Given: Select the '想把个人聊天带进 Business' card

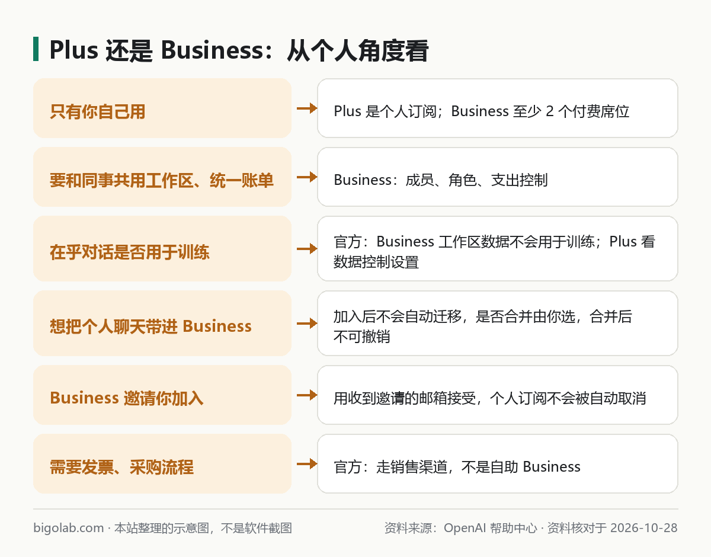Looking at the screenshot, I should coord(162,324).
